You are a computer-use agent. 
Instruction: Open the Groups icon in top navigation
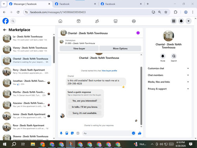[x=134, y=21]
